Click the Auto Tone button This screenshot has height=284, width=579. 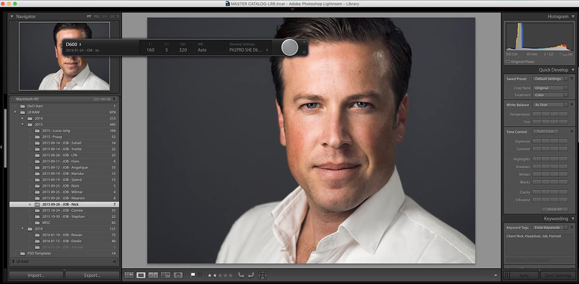click(545, 131)
